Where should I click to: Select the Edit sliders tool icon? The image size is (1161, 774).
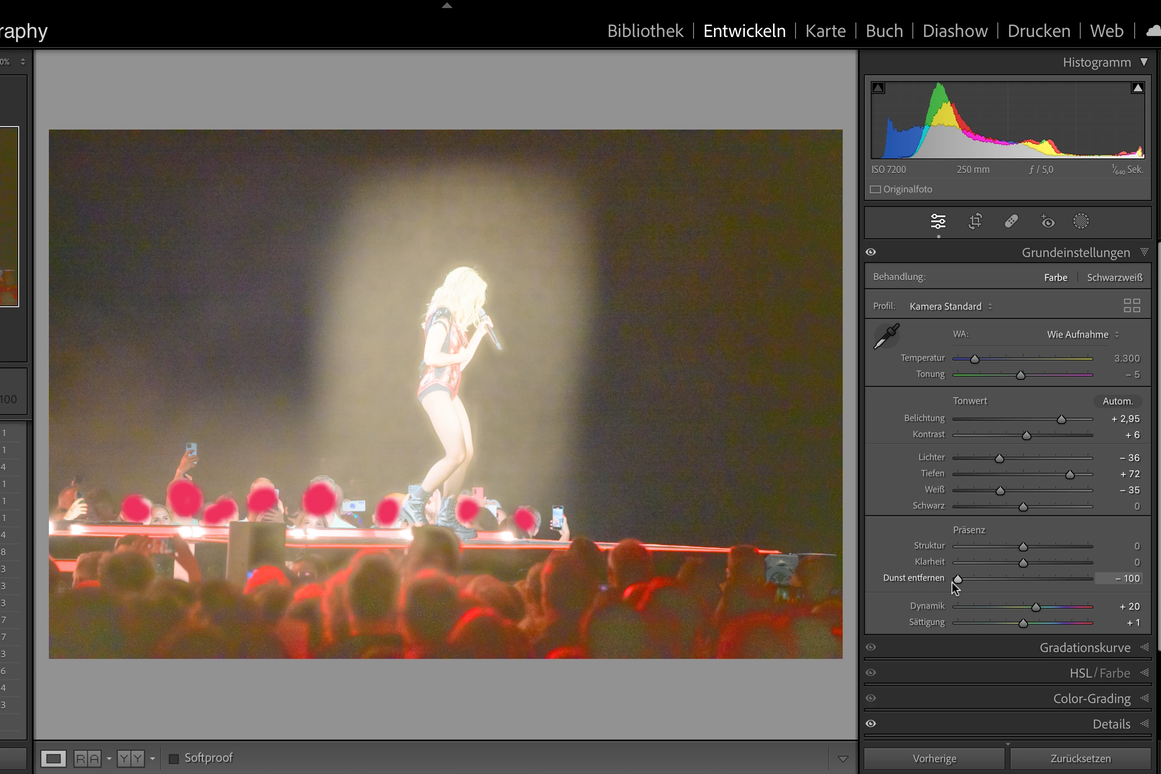click(938, 222)
